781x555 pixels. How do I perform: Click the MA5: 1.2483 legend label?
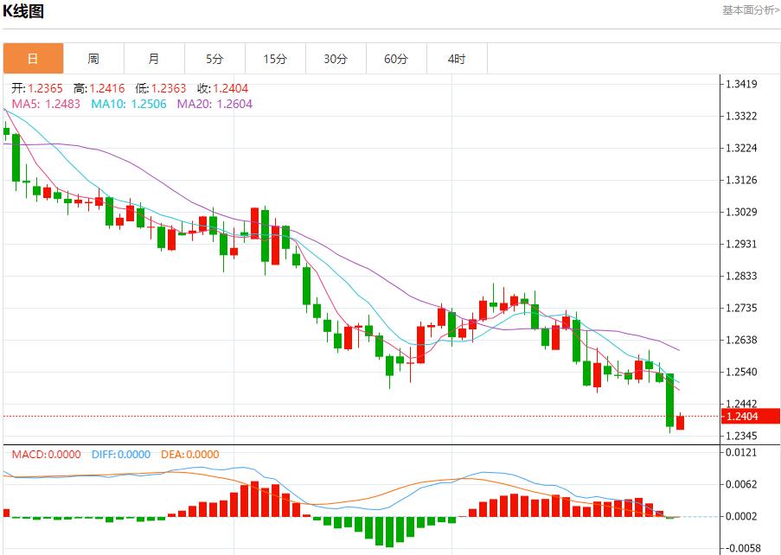point(46,104)
